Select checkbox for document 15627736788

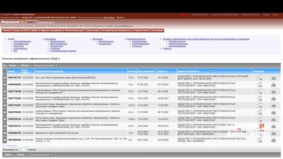5,91
